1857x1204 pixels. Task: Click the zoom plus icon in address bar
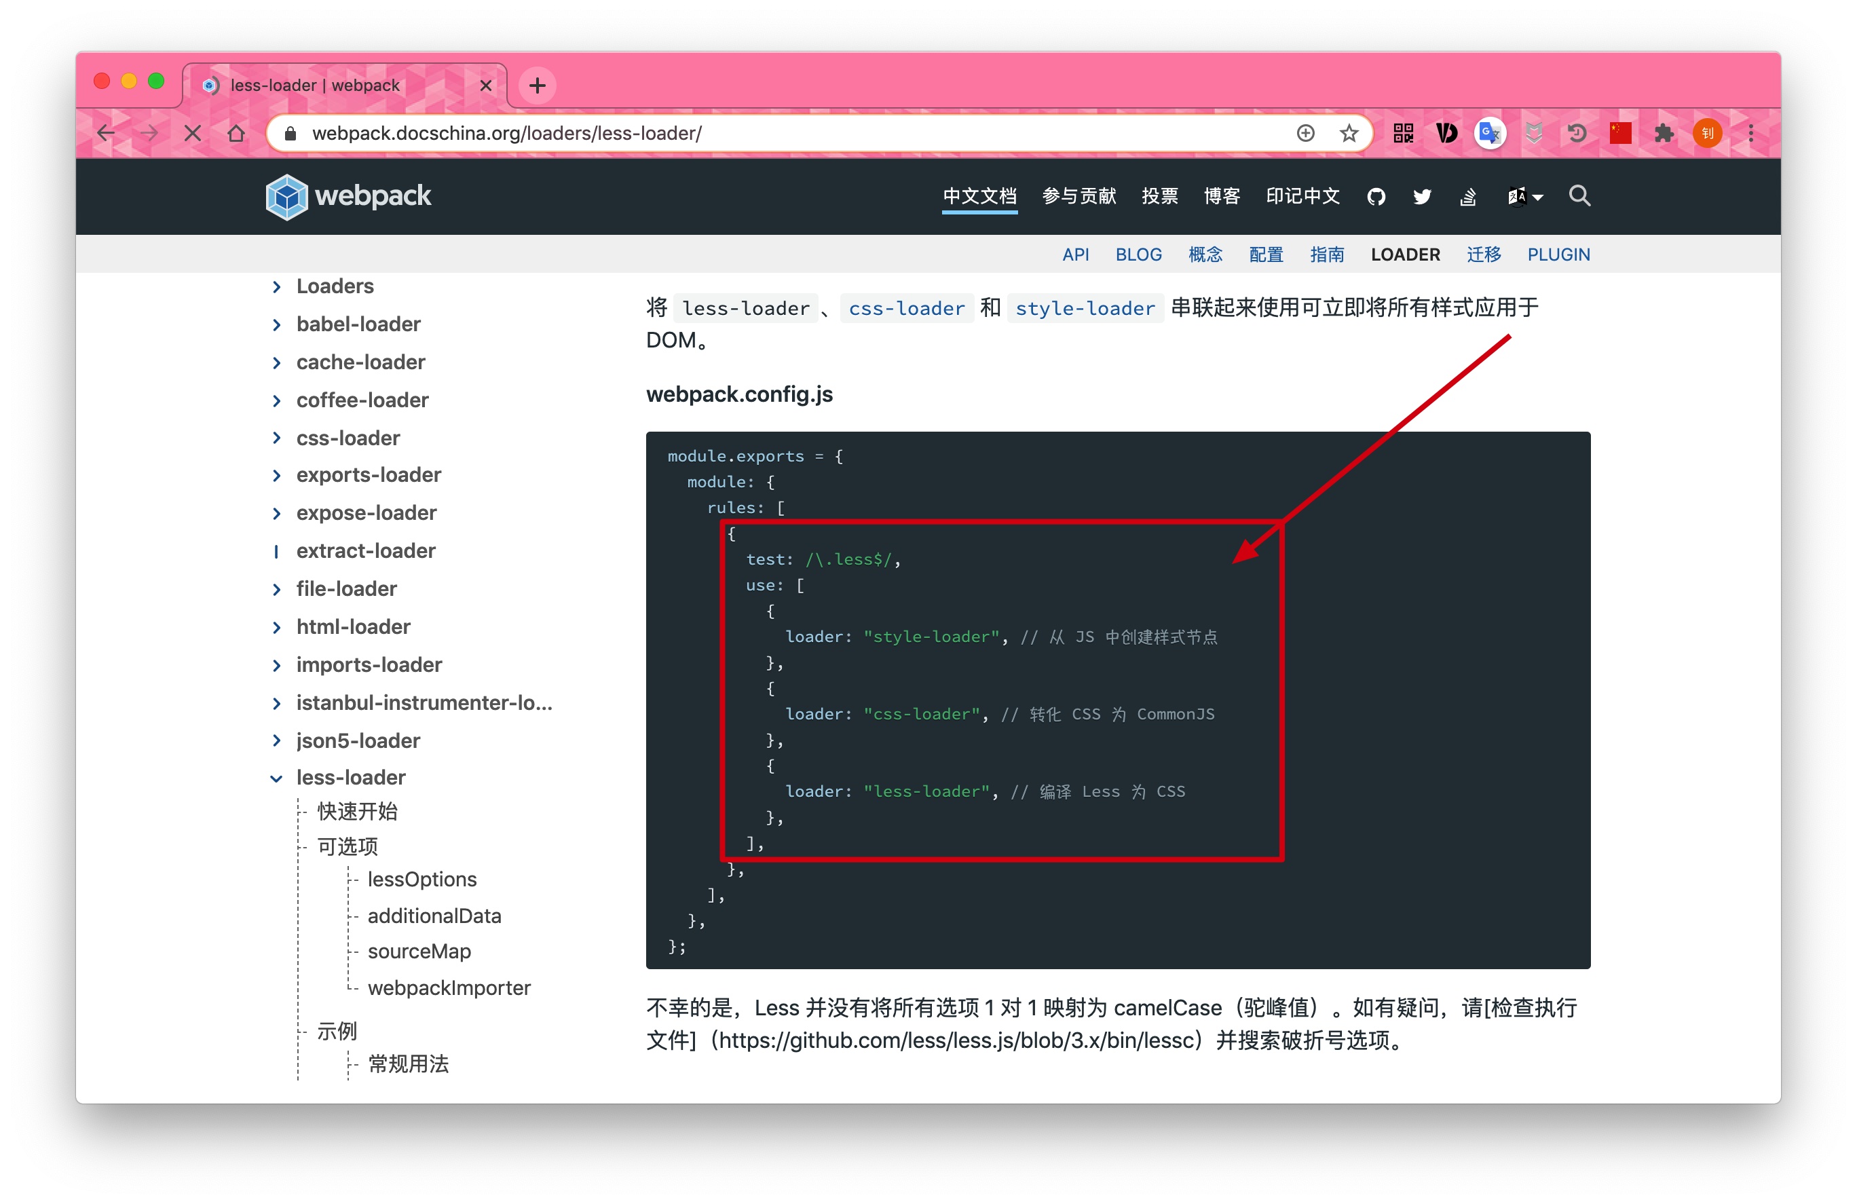1305,134
